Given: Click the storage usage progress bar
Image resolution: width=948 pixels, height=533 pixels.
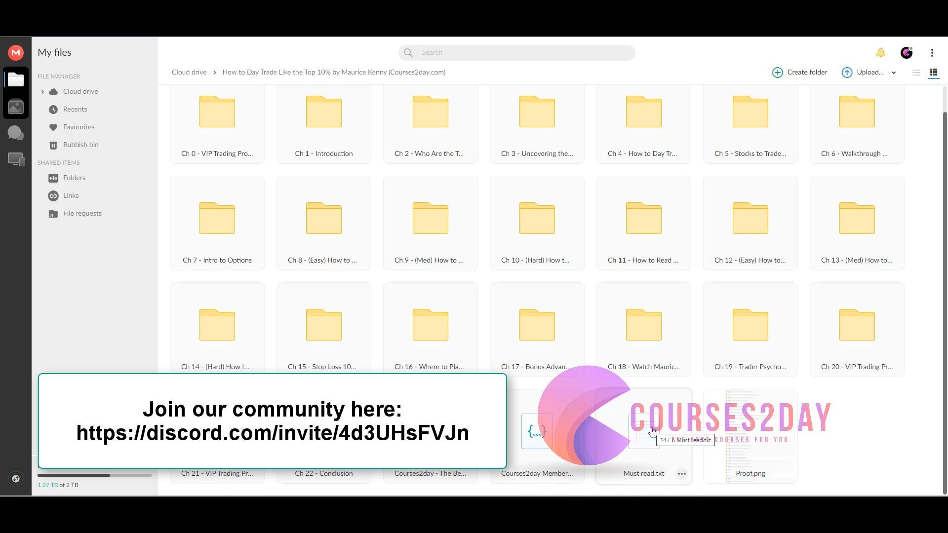Looking at the screenshot, I should pyautogui.click(x=95, y=475).
